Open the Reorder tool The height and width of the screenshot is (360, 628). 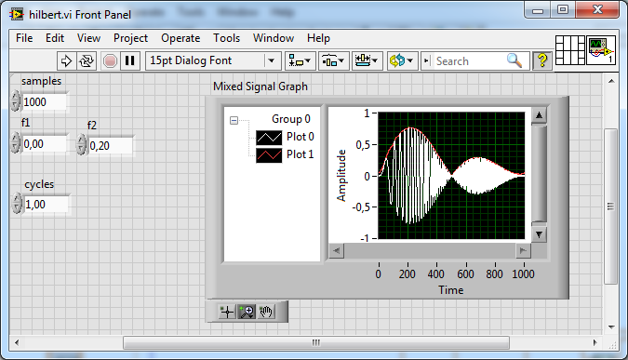click(x=403, y=60)
